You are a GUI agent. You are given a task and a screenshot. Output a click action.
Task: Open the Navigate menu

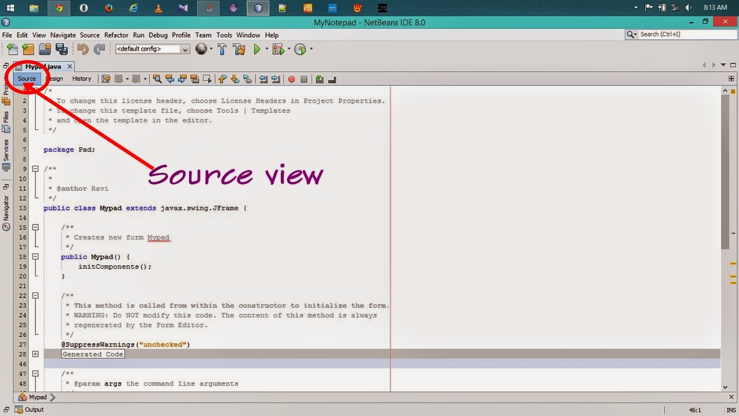click(x=63, y=35)
